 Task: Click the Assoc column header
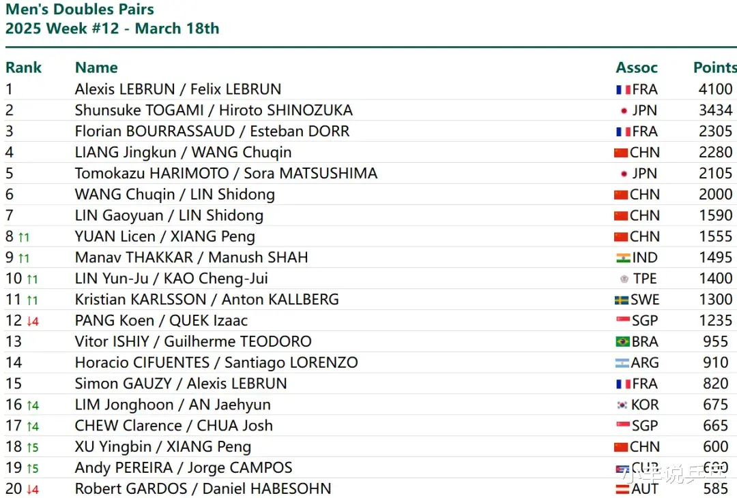[637, 67]
